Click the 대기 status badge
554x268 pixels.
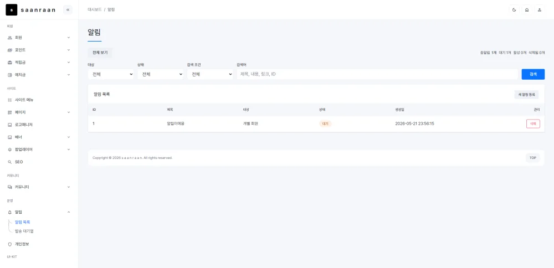[325, 123]
